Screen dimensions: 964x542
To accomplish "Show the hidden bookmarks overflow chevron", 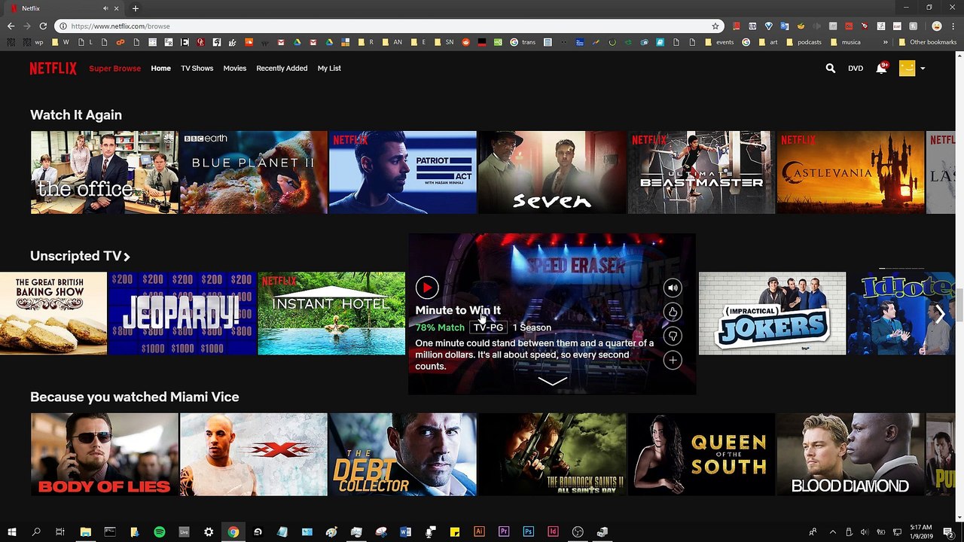I will tap(885, 42).
